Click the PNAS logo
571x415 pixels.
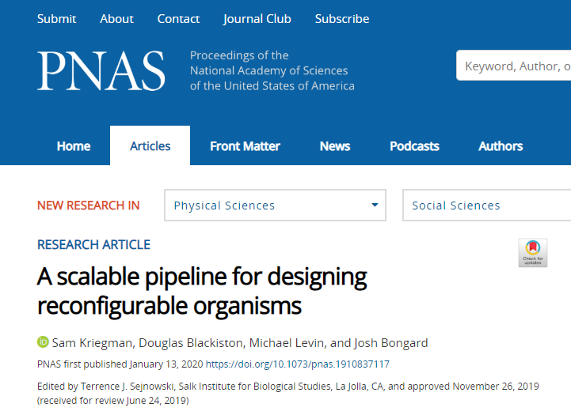101,70
